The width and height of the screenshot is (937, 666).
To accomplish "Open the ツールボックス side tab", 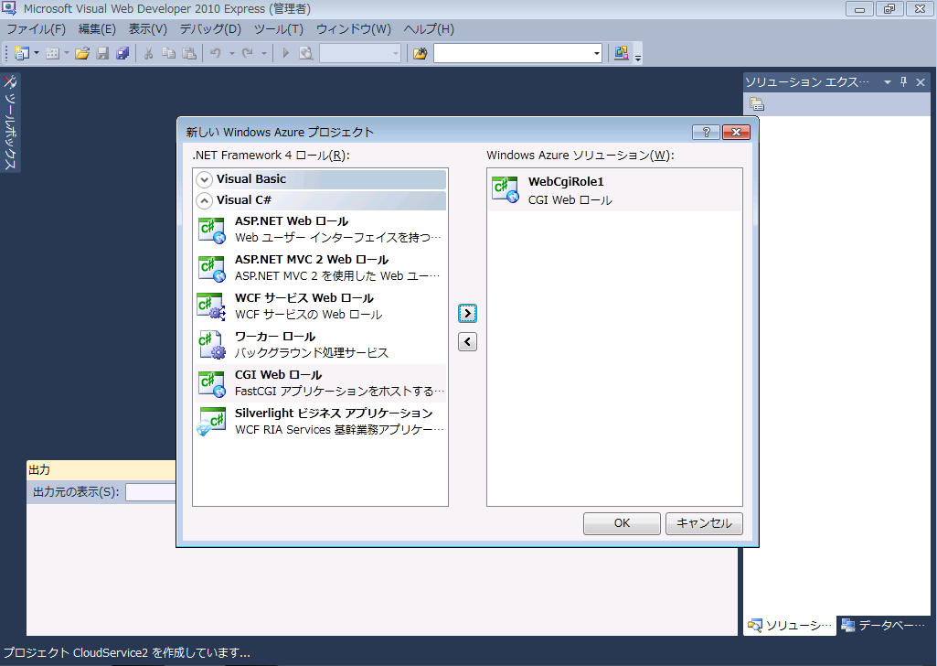I will pyautogui.click(x=10, y=123).
